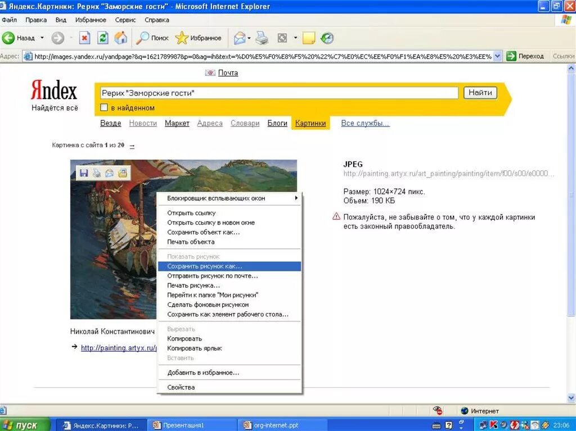The image size is (576, 431).
Task: Open the Избранное menu in menu bar
Action: 91,20
